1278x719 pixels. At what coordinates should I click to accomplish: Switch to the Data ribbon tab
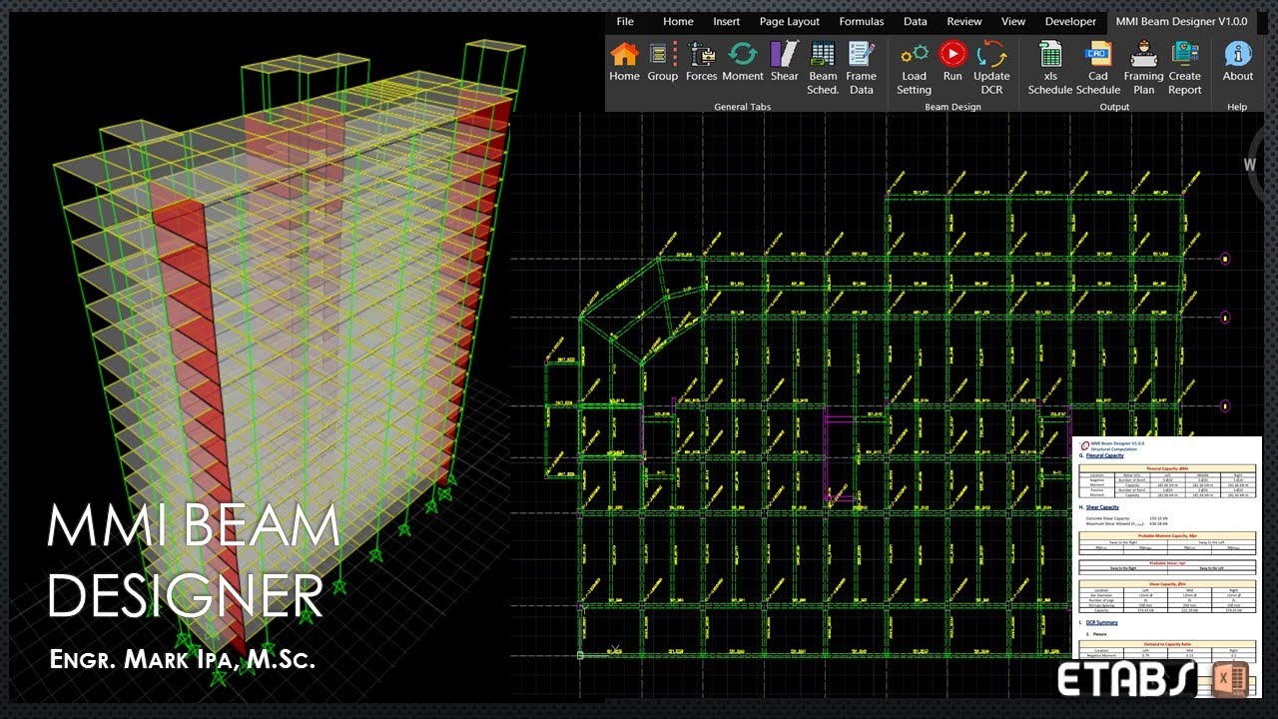coord(916,21)
